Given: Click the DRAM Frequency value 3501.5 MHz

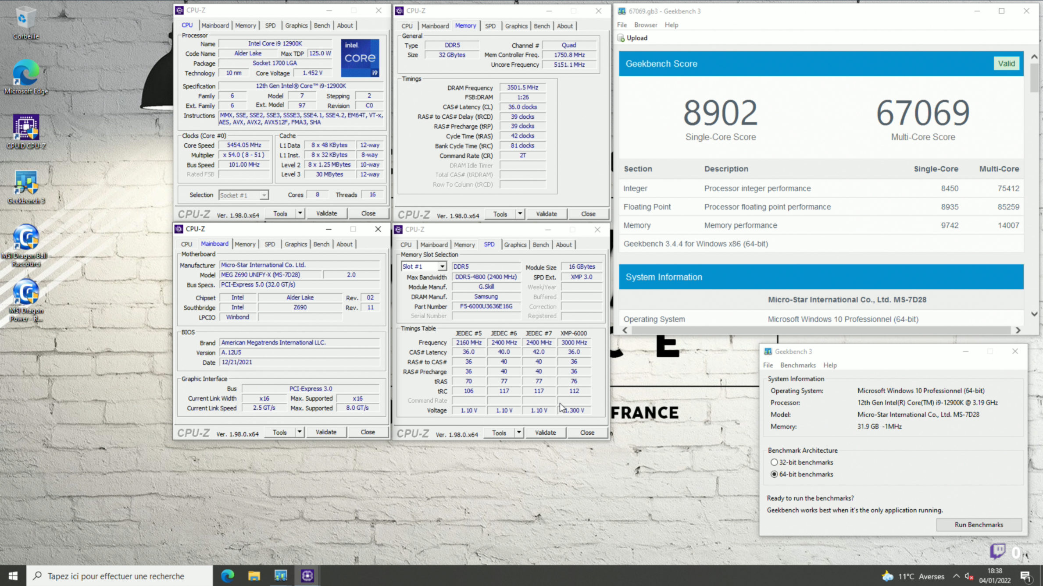Looking at the screenshot, I should click(522, 88).
